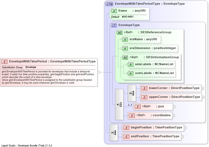
Task: Click the CT icon beside EnvelopeType
Action: point(114,25)
